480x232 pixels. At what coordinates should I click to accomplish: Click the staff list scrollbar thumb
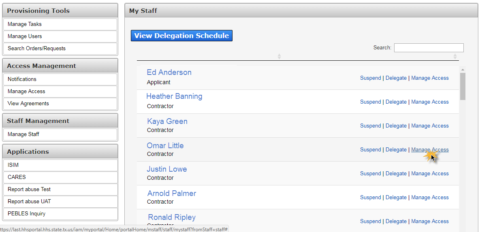[x=463, y=86]
